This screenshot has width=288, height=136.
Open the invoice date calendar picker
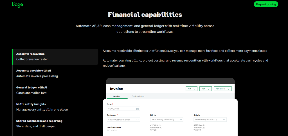tap(137, 109)
